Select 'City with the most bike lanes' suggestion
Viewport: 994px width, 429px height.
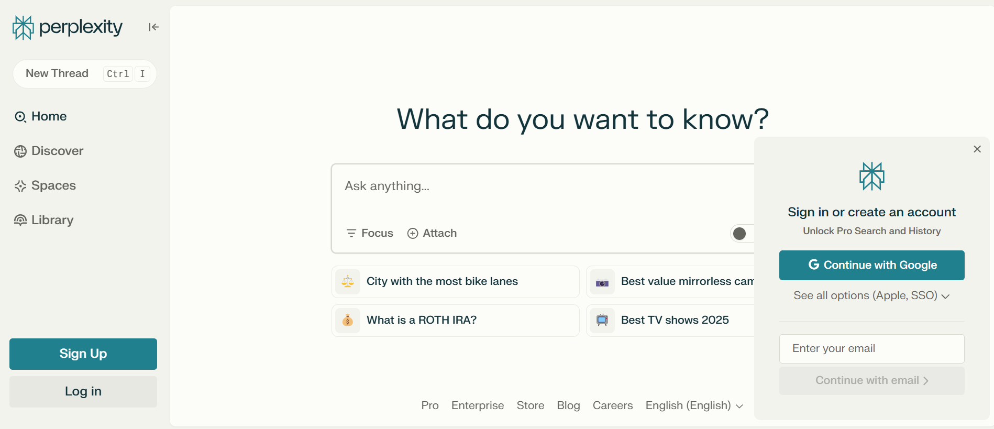[x=456, y=282]
